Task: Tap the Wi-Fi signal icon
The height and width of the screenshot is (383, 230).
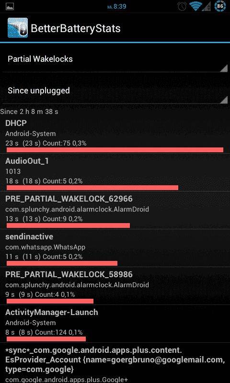Action: (196, 6)
